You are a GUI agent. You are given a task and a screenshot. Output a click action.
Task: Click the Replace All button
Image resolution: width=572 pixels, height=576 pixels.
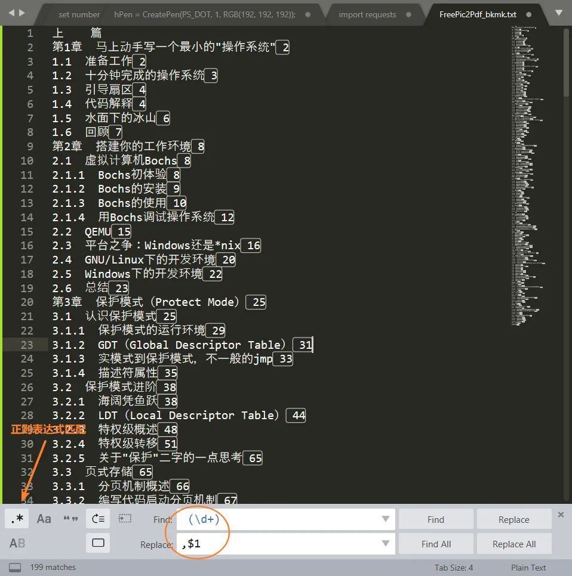point(514,544)
